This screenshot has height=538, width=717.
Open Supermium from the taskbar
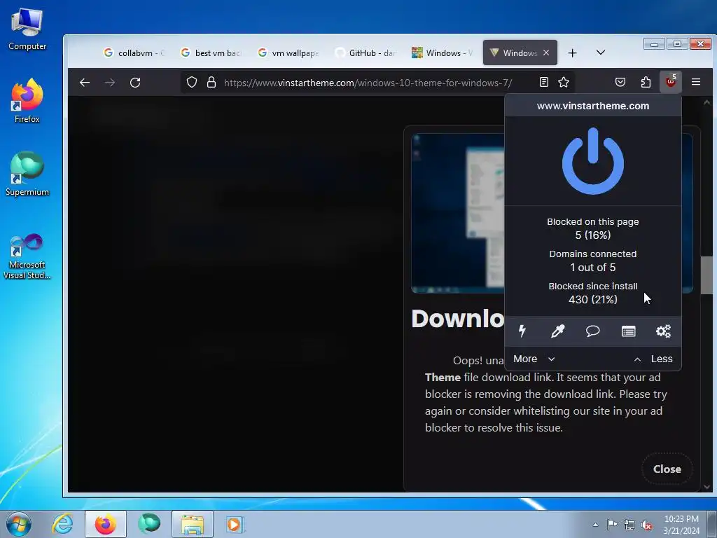click(x=149, y=524)
